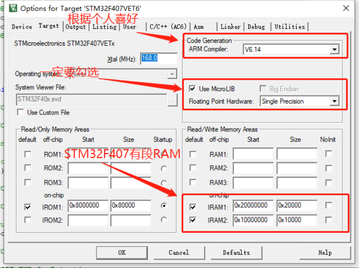Open the Linker tab

[231, 27]
